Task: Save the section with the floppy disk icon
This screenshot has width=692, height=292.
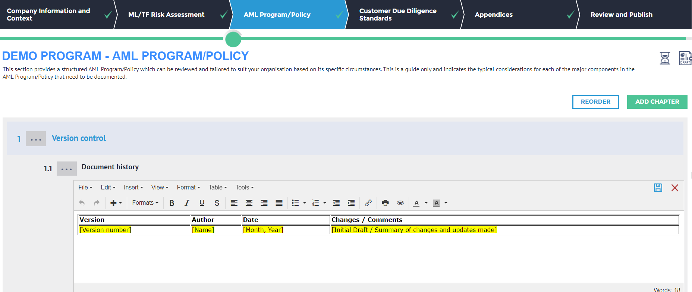Action: 658,188
